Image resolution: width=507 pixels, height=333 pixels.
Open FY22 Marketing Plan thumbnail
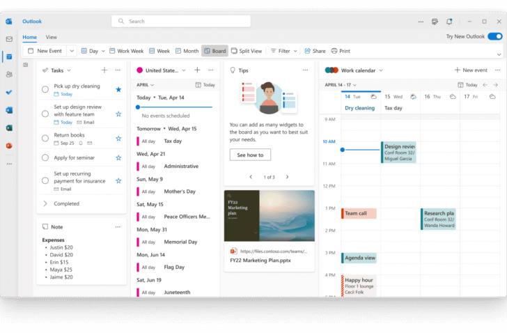click(270, 216)
